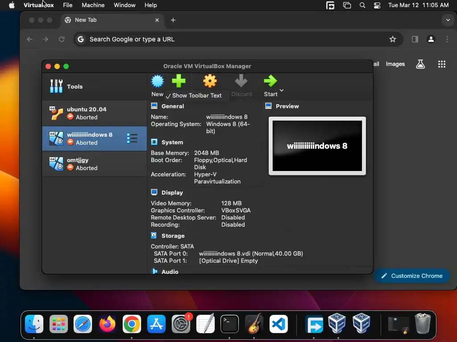
Task: Open VM Settings with the orange gear icon
Action: point(210,81)
